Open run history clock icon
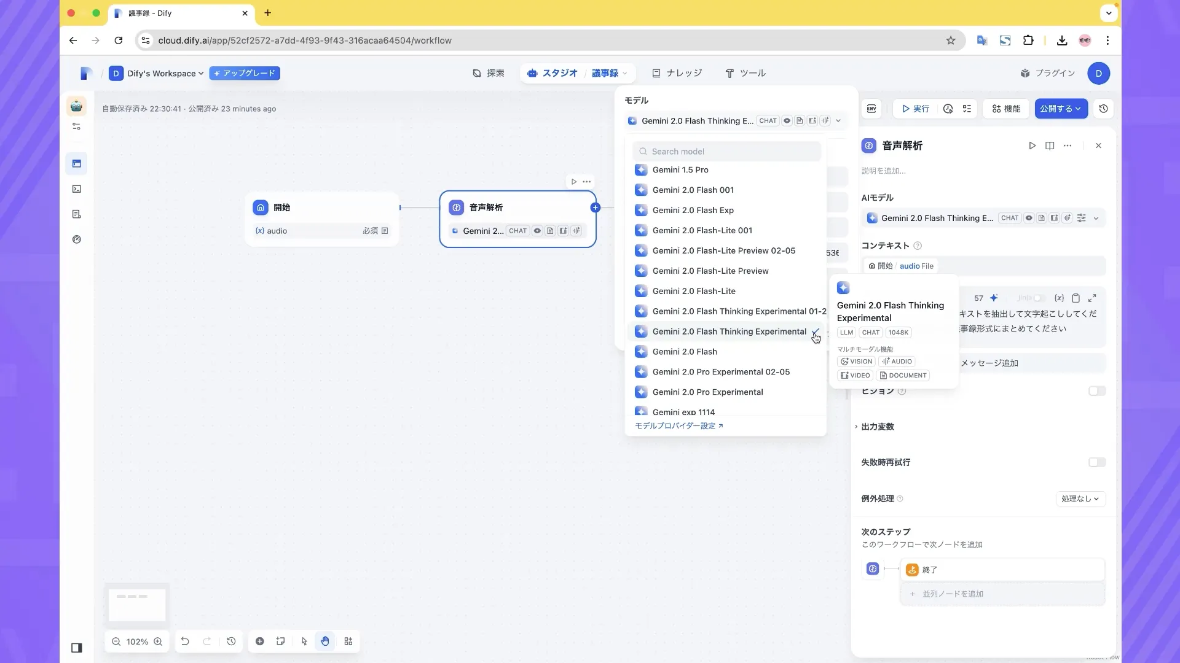This screenshot has height=663, width=1180. click(x=948, y=109)
